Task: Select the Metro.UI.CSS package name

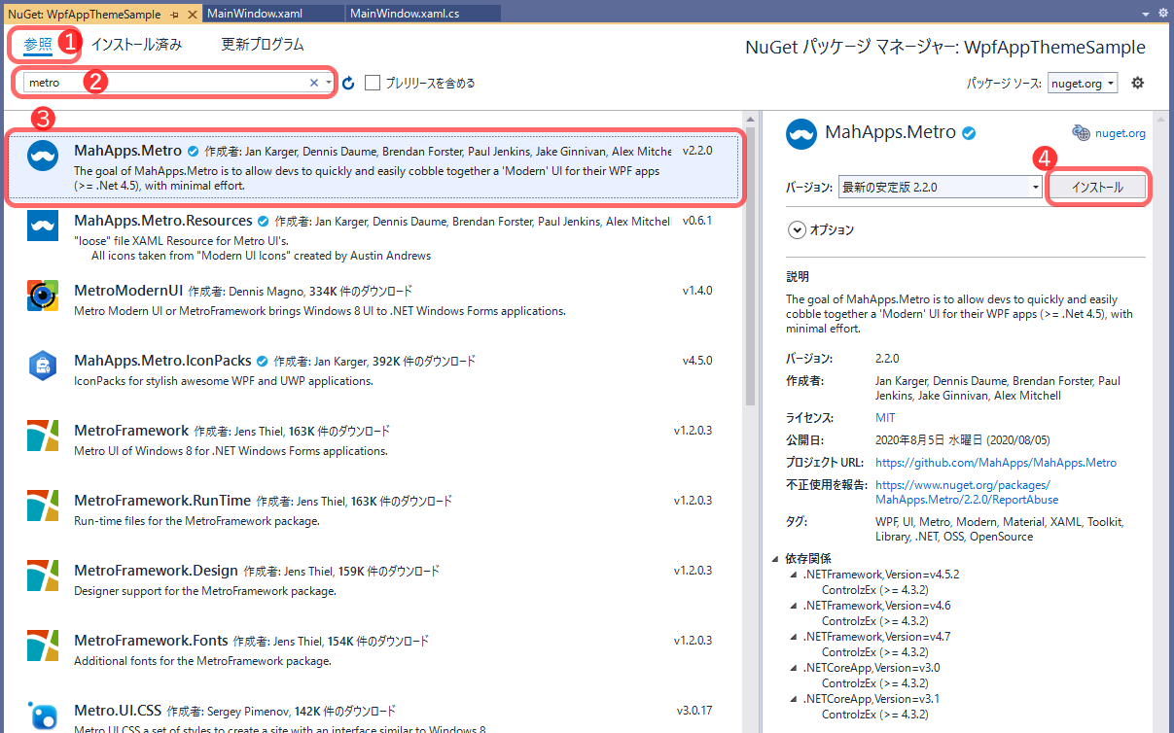Action: click(x=118, y=711)
